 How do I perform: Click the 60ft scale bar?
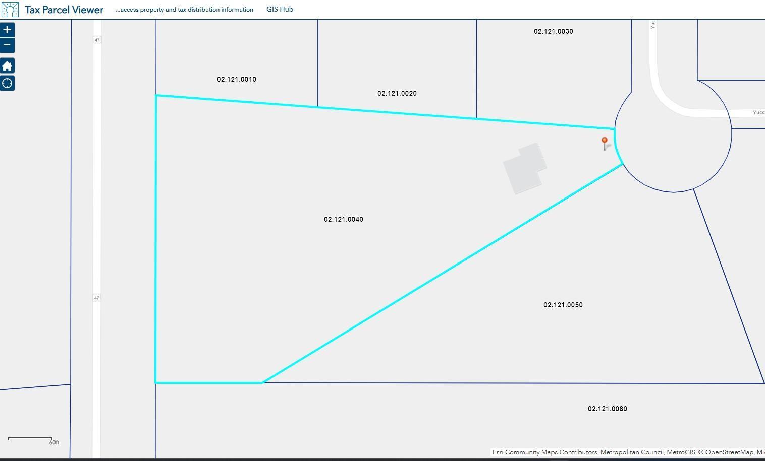(x=31, y=439)
